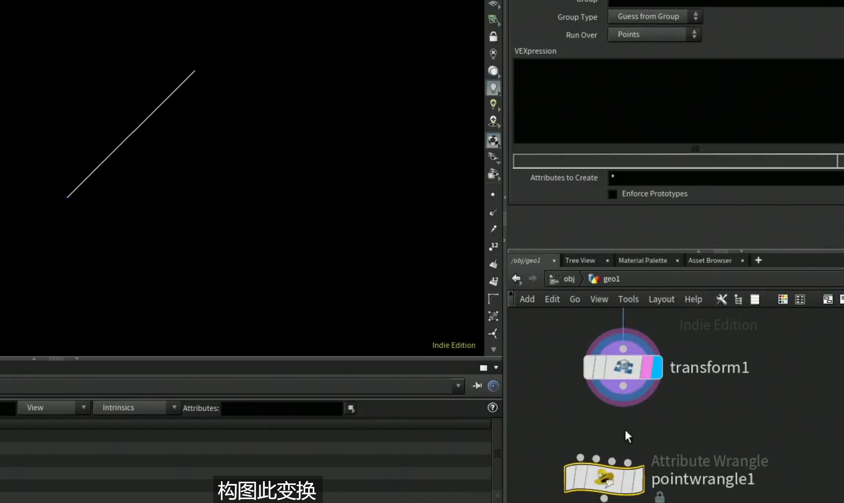Switch to the Tree View tab

pyautogui.click(x=580, y=260)
